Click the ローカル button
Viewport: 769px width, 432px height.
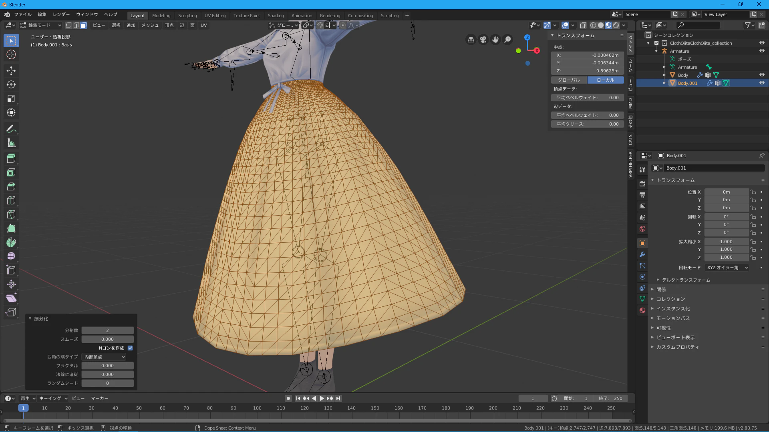606,80
